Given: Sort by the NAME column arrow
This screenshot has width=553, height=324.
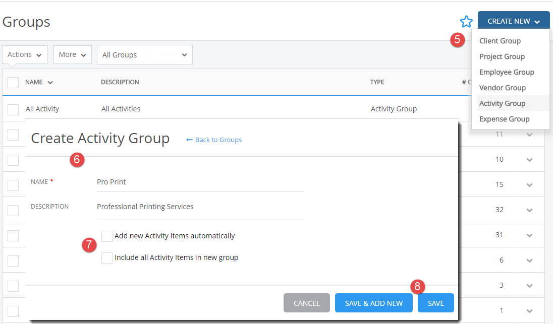Looking at the screenshot, I should (x=50, y=83).
